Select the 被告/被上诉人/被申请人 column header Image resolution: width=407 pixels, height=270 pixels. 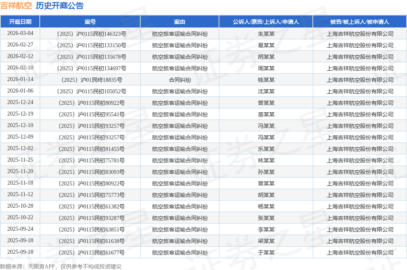tap(360, 22)
